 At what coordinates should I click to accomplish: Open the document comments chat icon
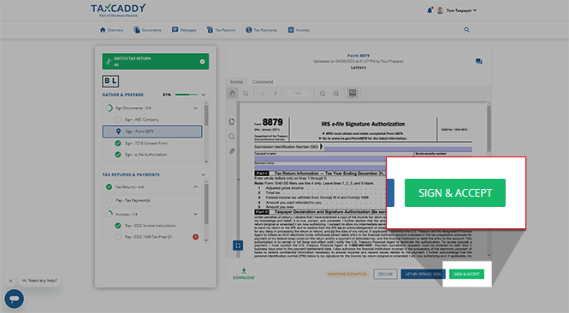pos(479,62)
